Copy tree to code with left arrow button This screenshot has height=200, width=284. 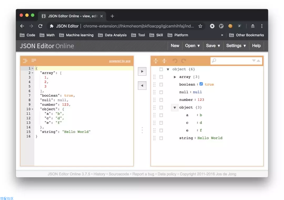coord(142,86)
